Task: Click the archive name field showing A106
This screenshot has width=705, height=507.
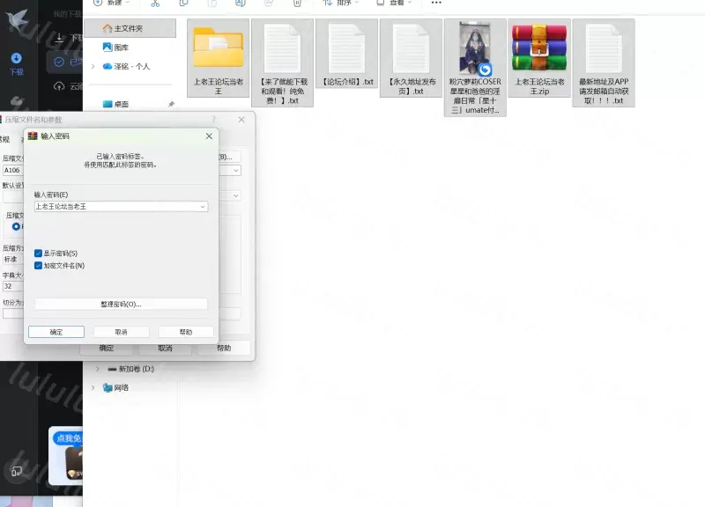Action: (13, 170)
